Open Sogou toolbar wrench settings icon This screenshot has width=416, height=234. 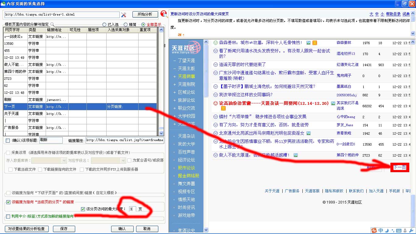click(x=411, y=231)
